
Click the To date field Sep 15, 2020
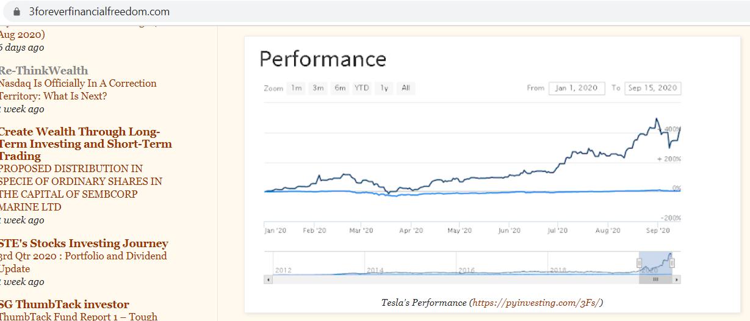coord(653,88)
